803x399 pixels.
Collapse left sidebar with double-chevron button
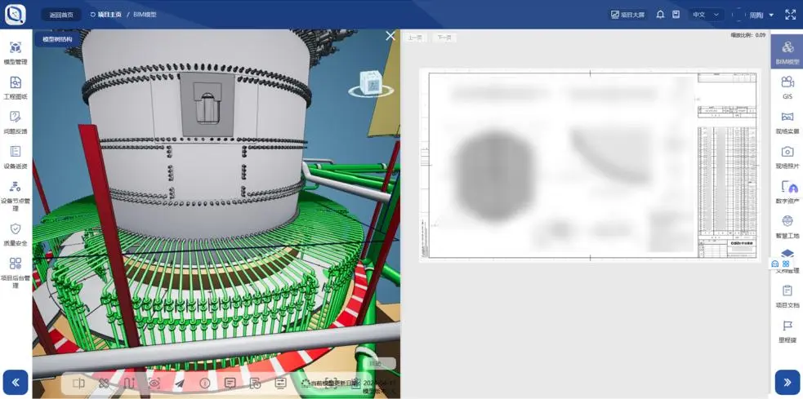pos(16,382)
